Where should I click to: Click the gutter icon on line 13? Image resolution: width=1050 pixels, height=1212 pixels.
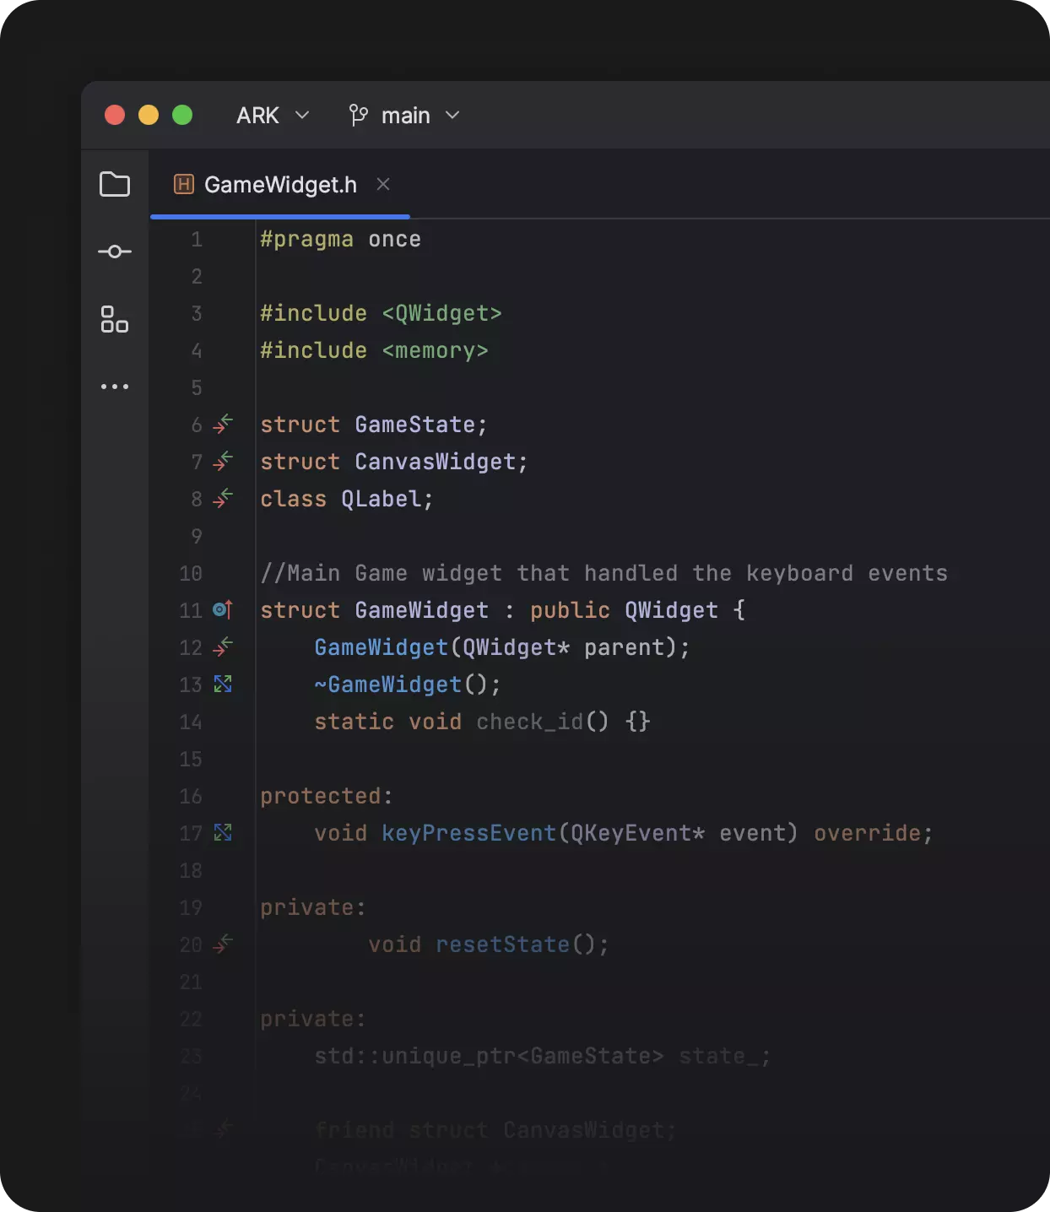(x=223, y=684)
